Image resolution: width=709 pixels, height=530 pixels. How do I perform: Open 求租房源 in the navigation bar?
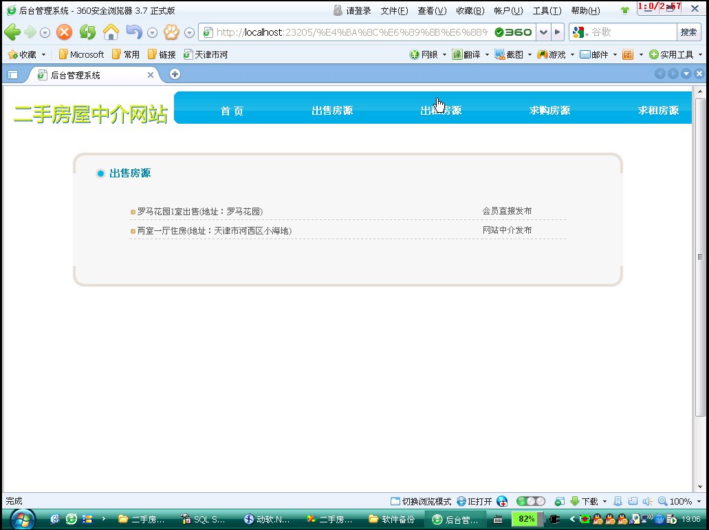pos(658,111)
